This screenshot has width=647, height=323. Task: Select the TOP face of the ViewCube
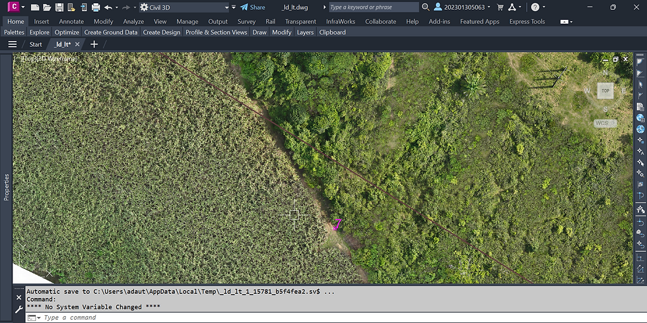coord(605,90)
